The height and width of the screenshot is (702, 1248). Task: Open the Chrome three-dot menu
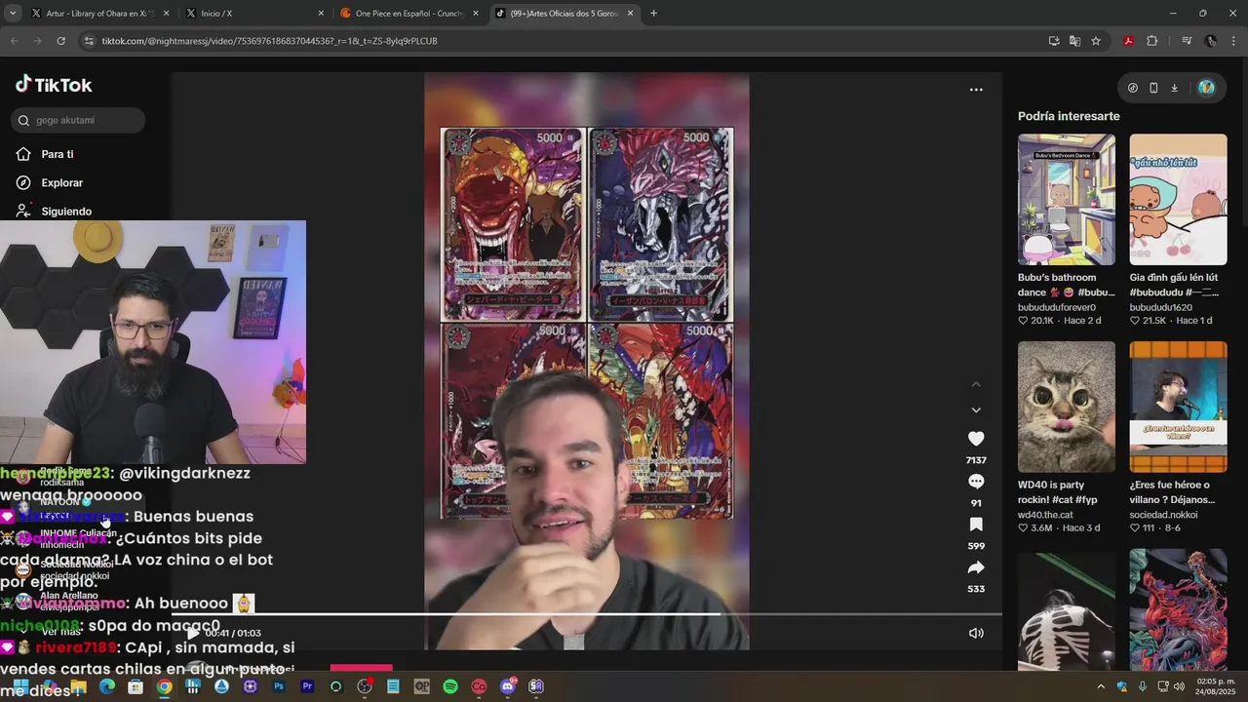click(1234, 41)
